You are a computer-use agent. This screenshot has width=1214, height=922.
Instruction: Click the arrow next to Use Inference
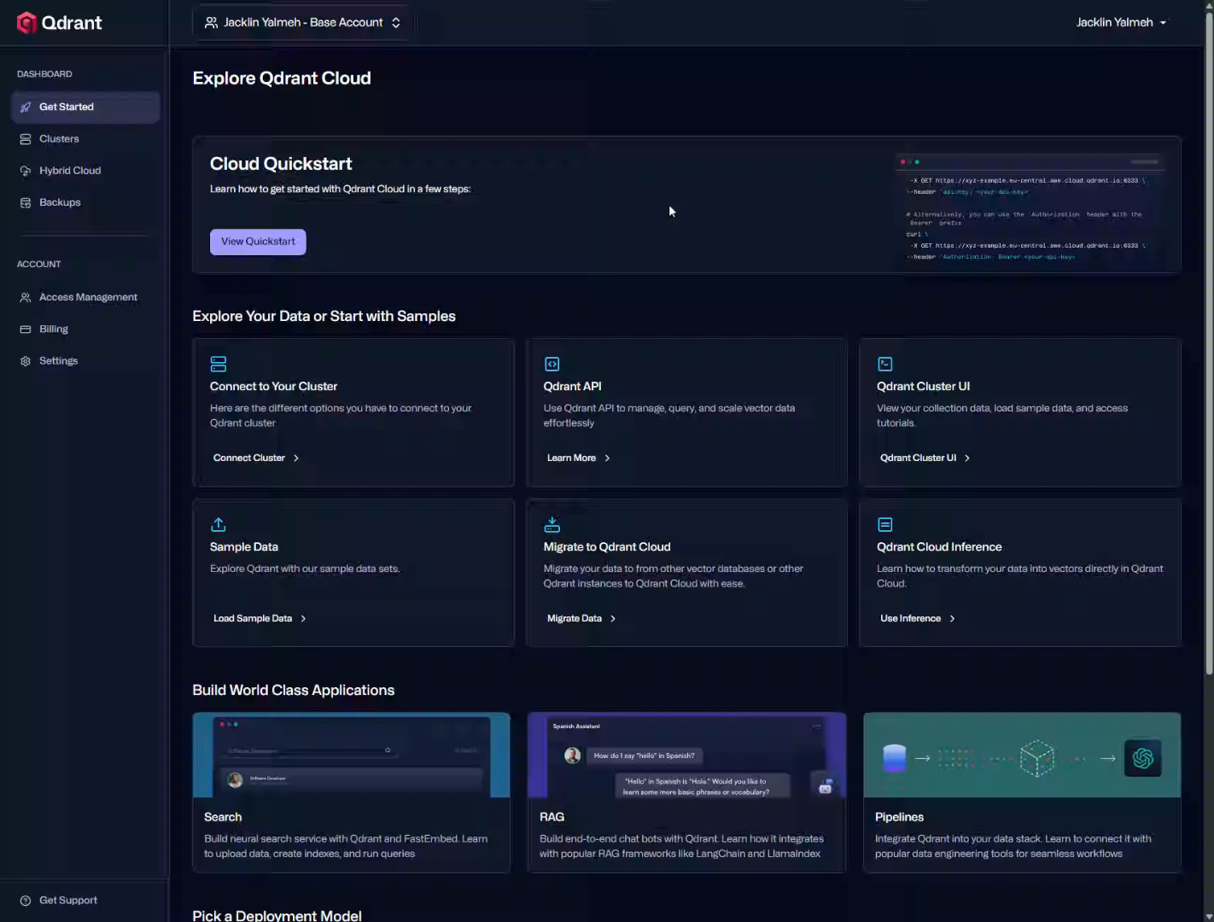[952, 619]
